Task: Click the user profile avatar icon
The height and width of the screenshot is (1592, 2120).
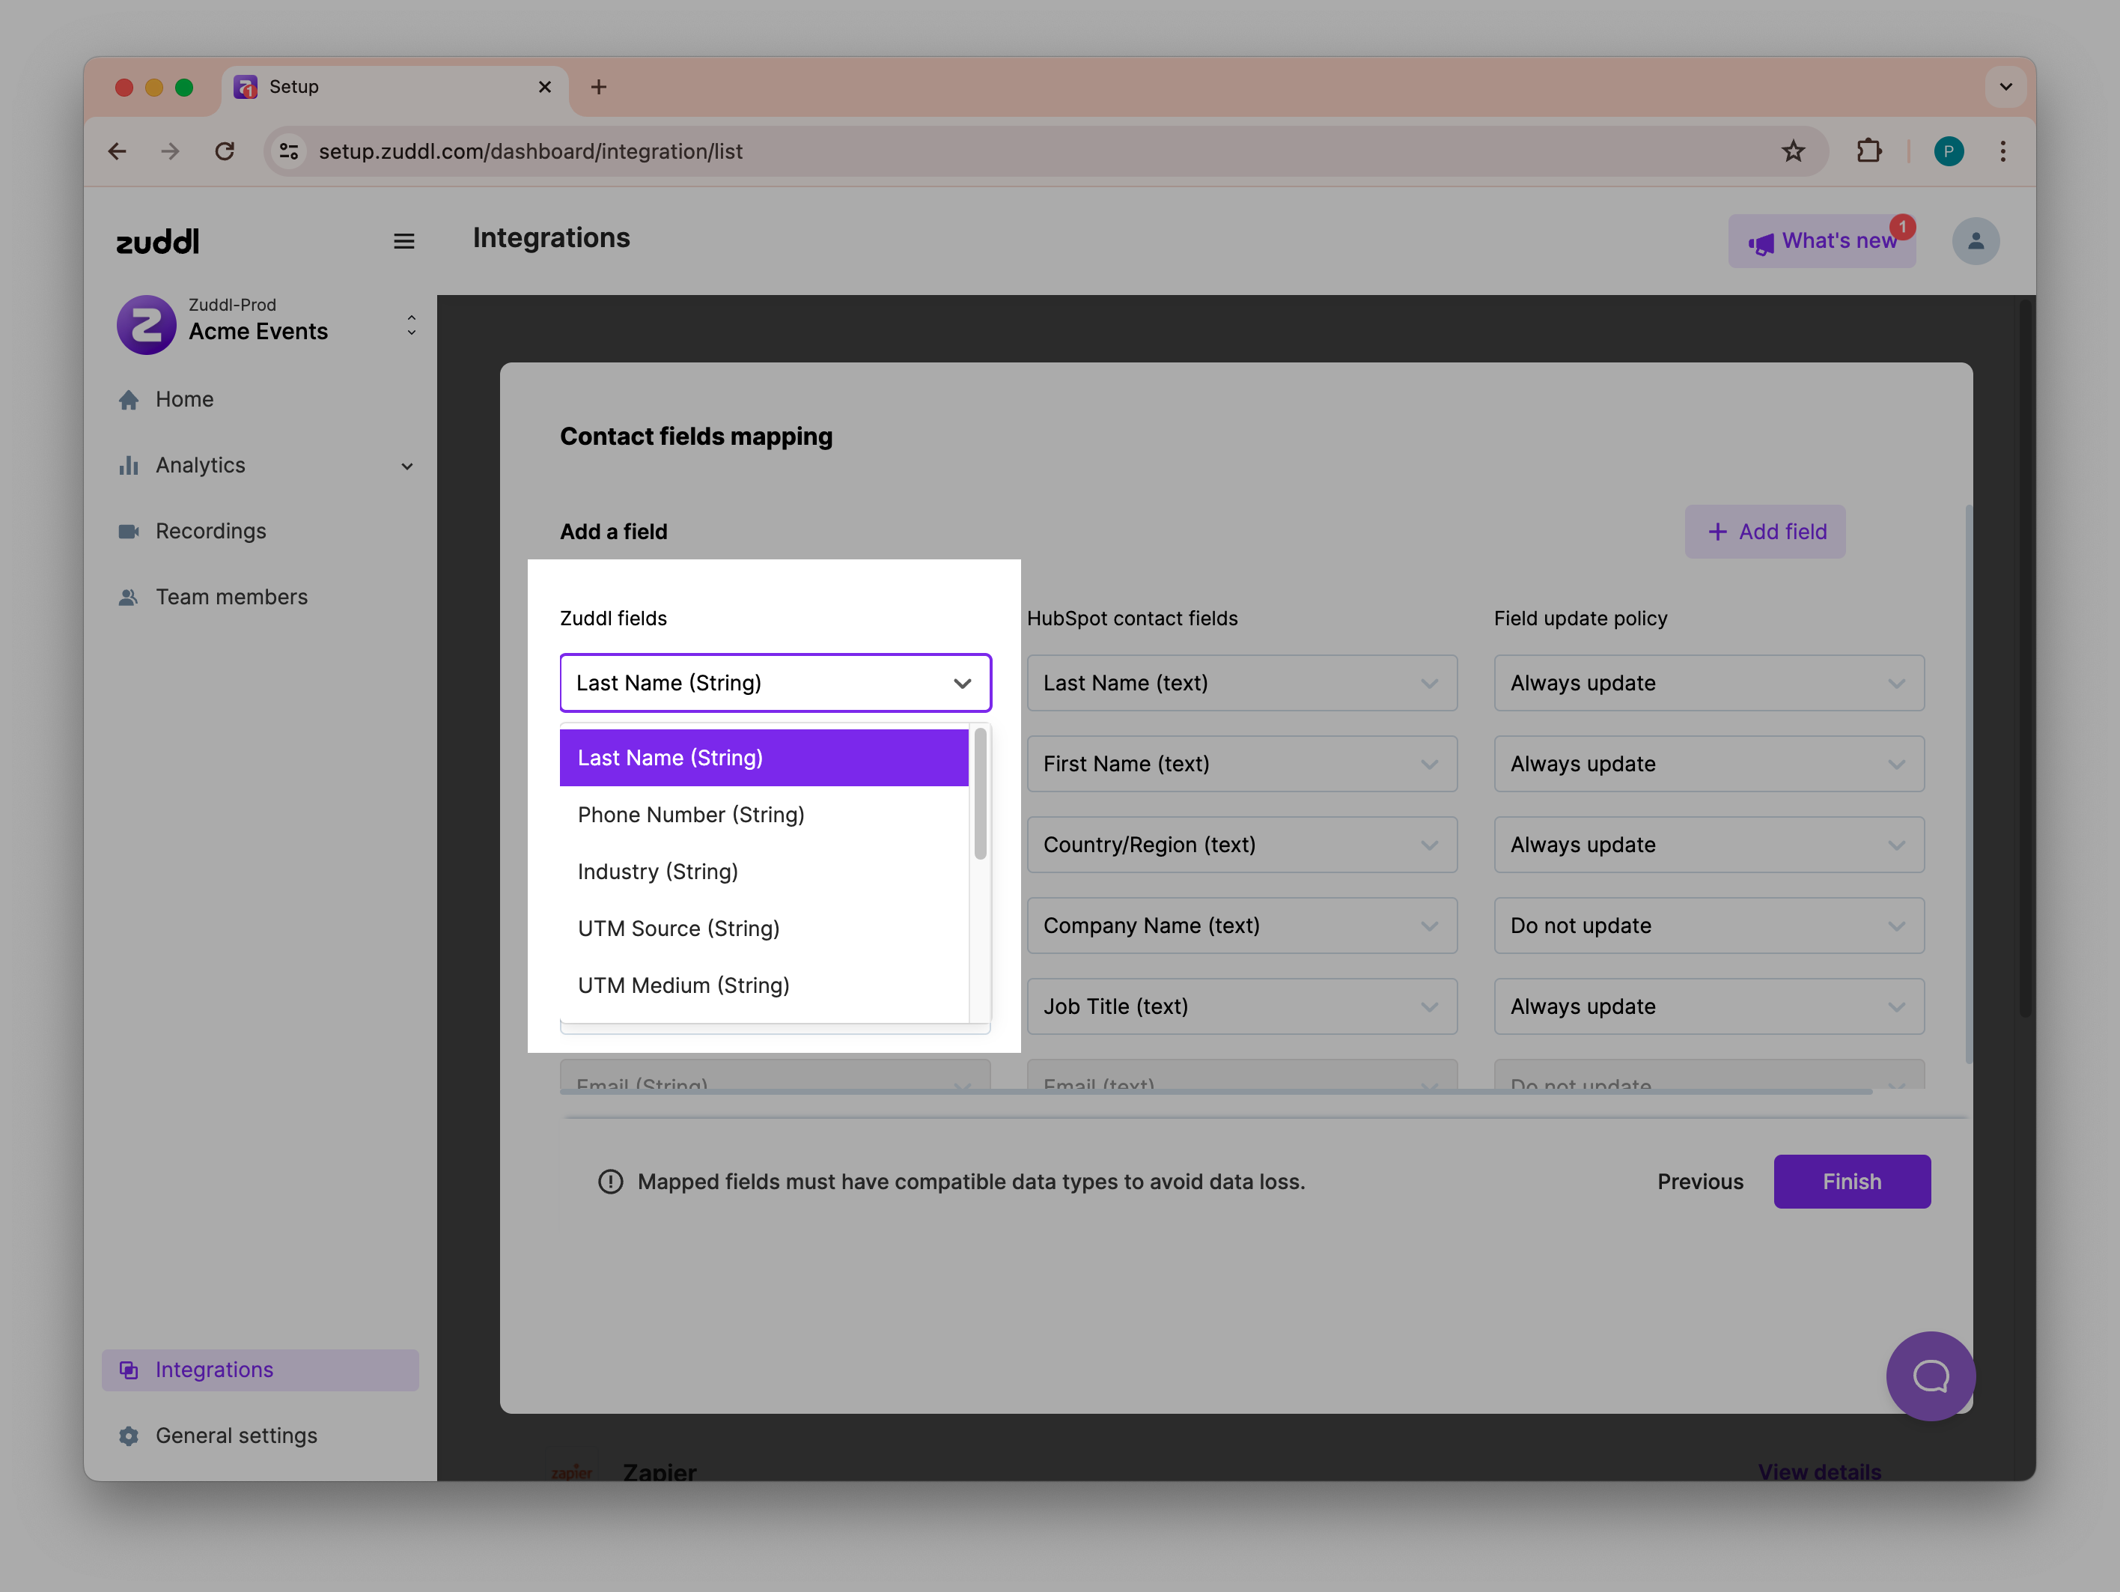Action: coord(1976,242)
